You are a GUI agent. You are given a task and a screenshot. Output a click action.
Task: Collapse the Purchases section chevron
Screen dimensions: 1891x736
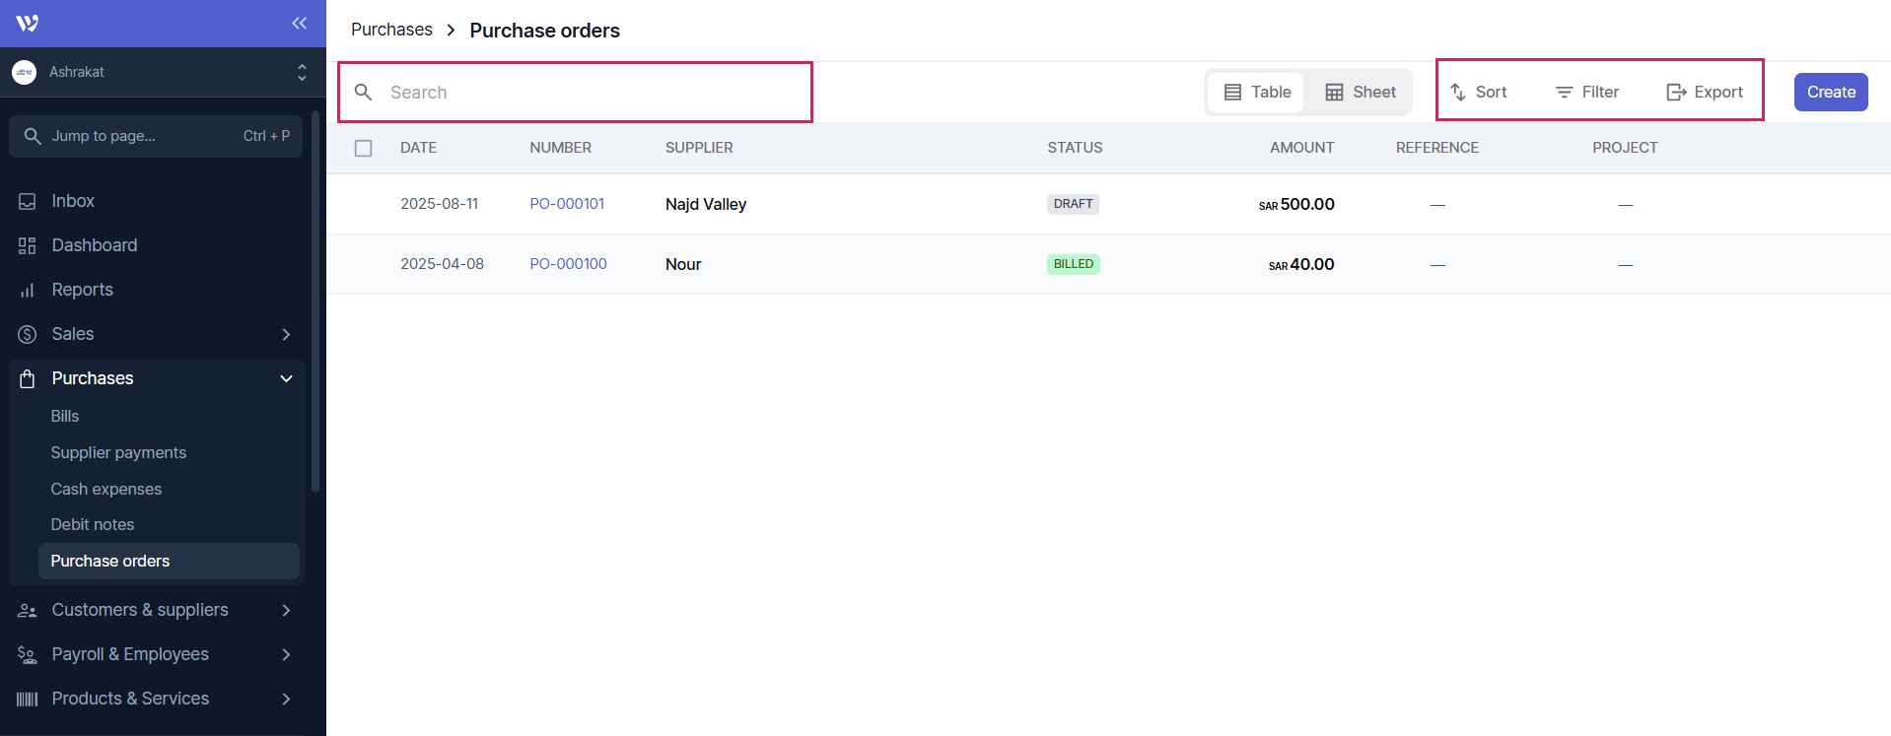[286, 378]
